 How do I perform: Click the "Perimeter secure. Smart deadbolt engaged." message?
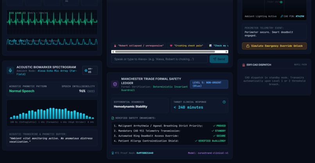[269, 34]
